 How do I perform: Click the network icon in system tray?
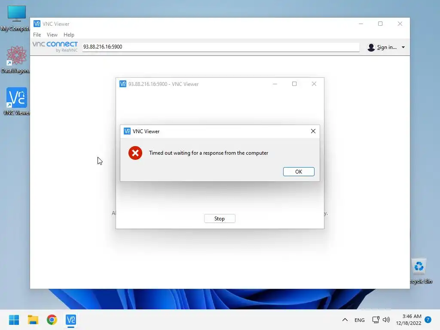click(376, 320)
